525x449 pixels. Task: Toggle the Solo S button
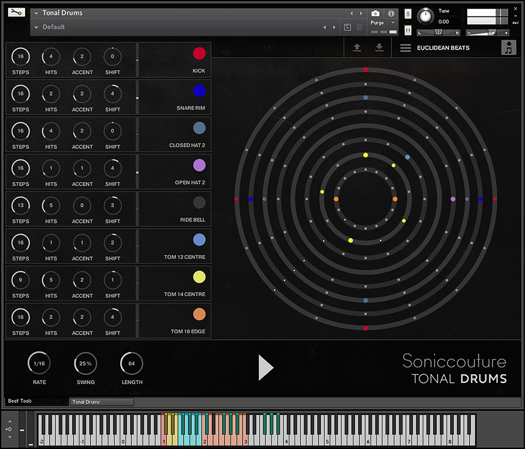[408, 14]
